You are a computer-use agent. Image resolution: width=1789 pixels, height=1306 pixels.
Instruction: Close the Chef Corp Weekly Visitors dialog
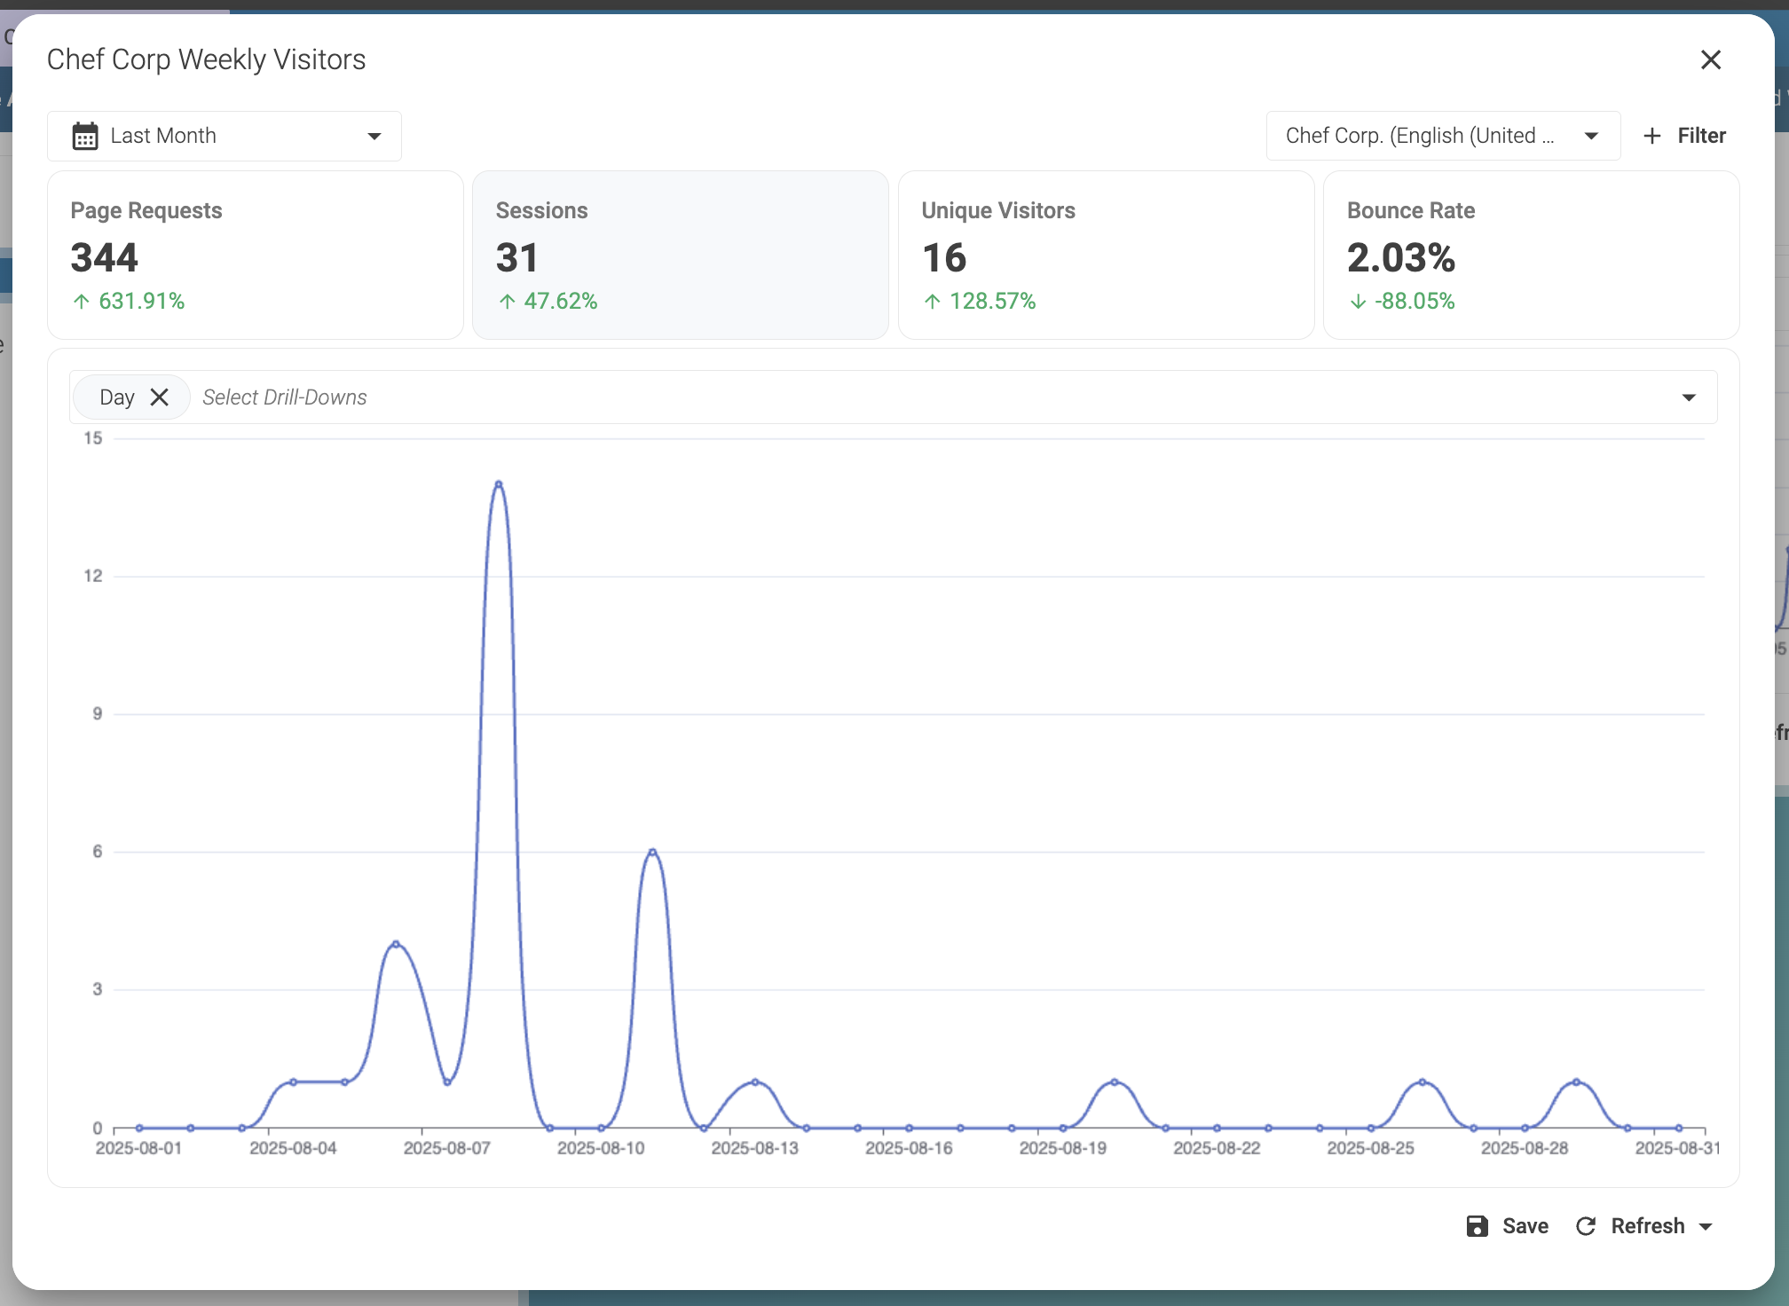pos(1710,59)
